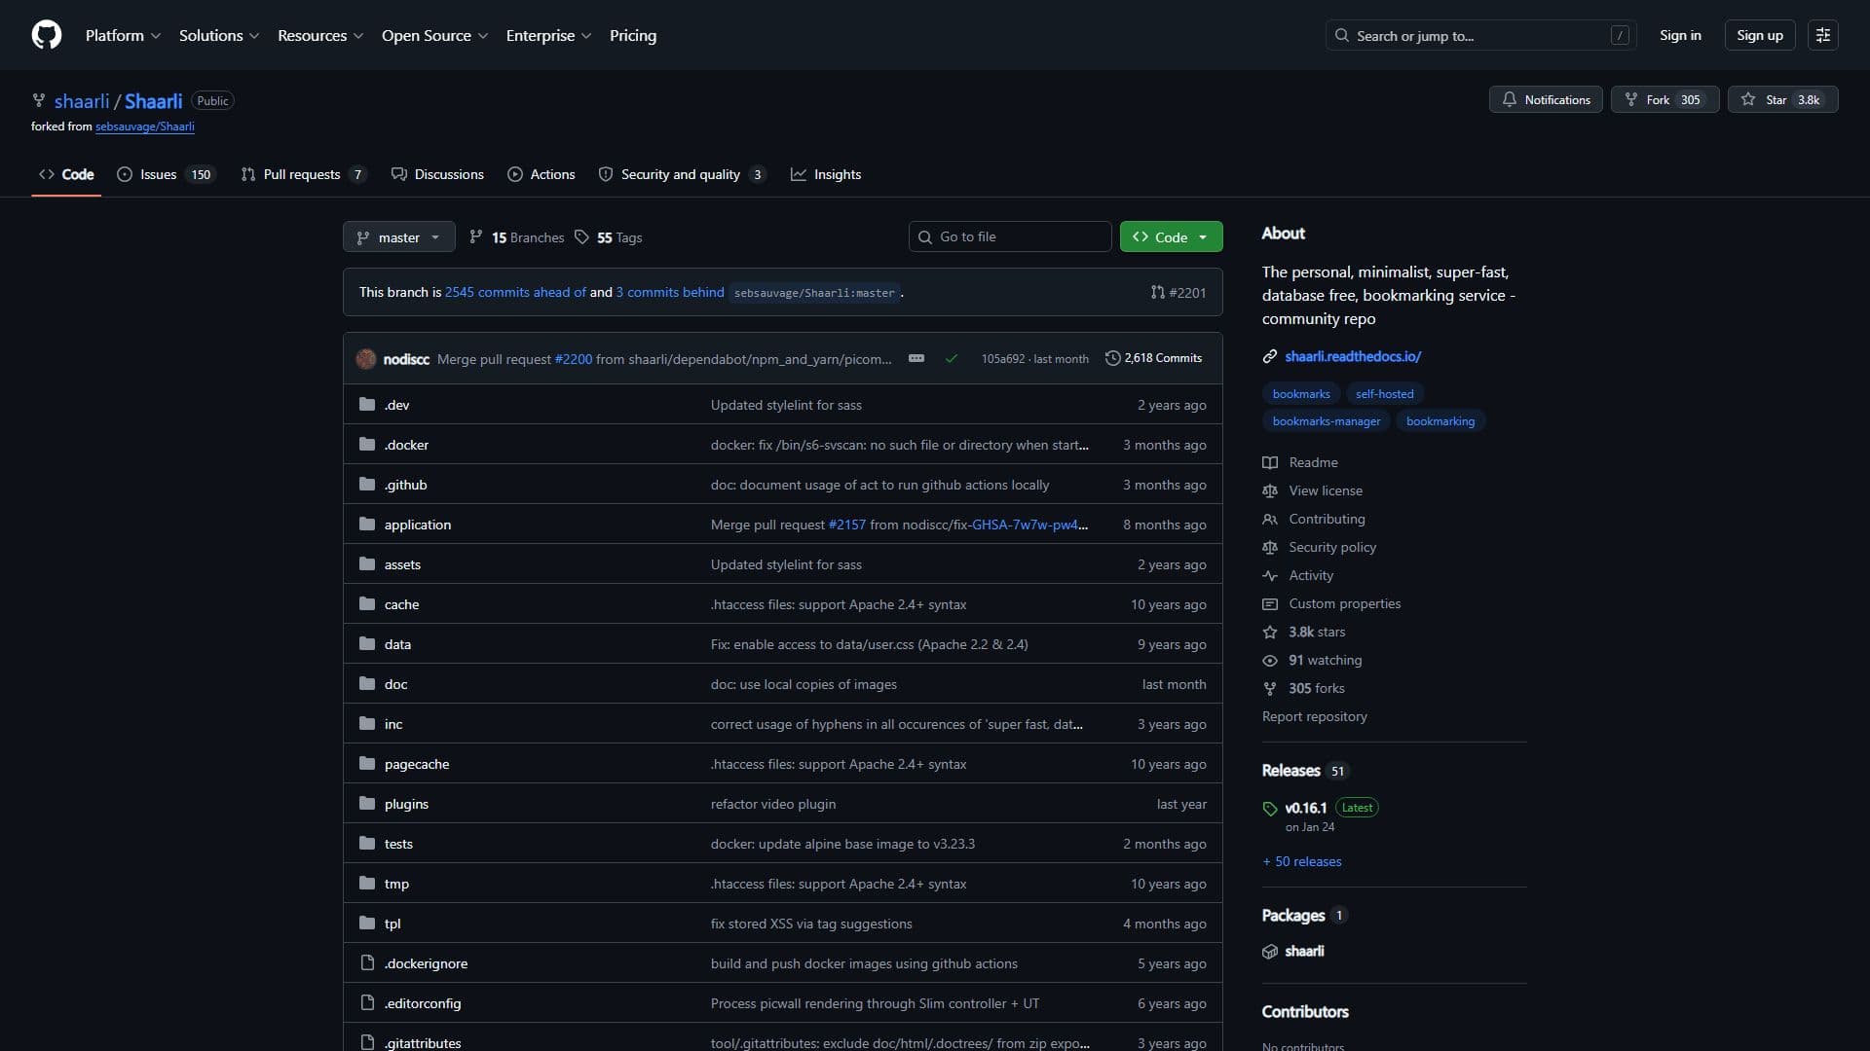
Task: Click the watching eye icon
Action: tap(1270, 660)
